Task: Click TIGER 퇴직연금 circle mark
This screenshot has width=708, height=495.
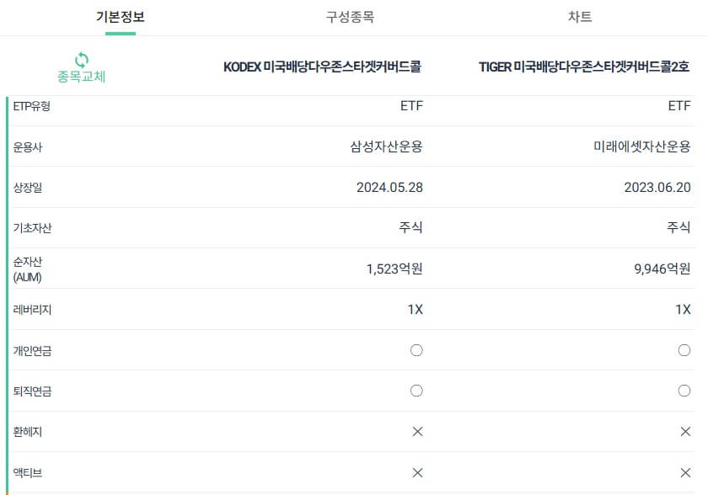Action: coord(684,391)
